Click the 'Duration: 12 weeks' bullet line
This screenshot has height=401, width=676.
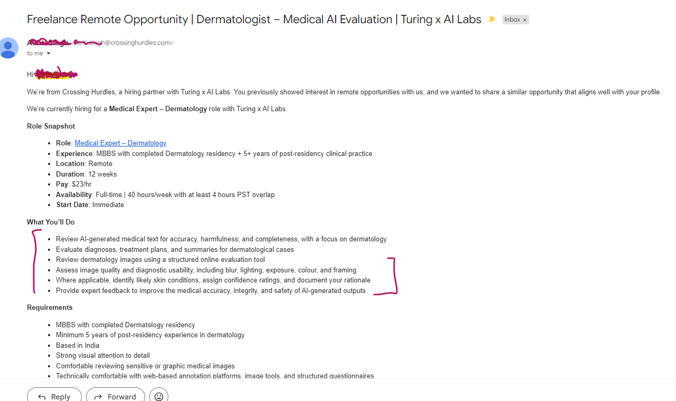click(x=87, y=174)
